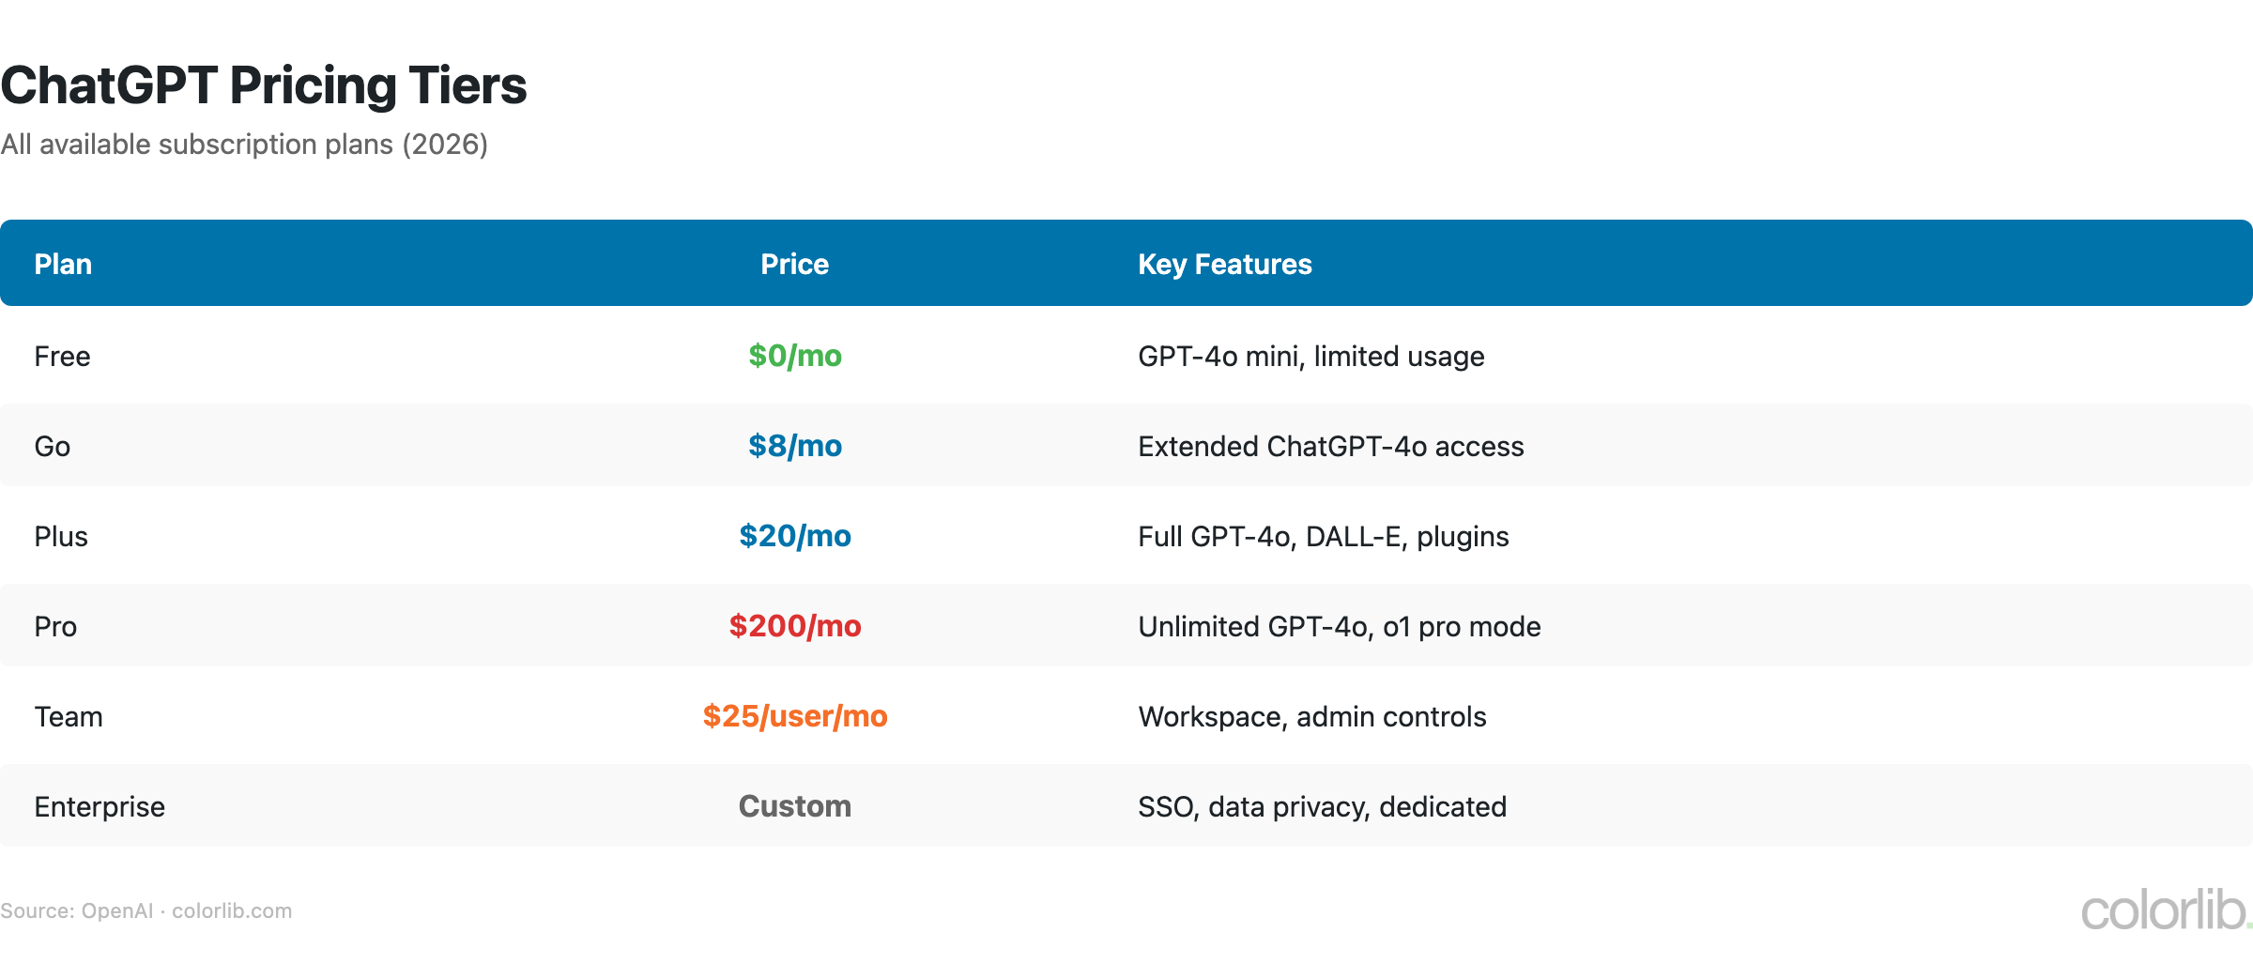Click the Source: OpenAI · colorlib.com footer text
This screenshot has width=2253, height=963.
(x=146, y=911)
